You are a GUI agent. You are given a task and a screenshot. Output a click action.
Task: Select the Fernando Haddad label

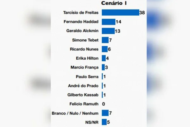(81, 22)
